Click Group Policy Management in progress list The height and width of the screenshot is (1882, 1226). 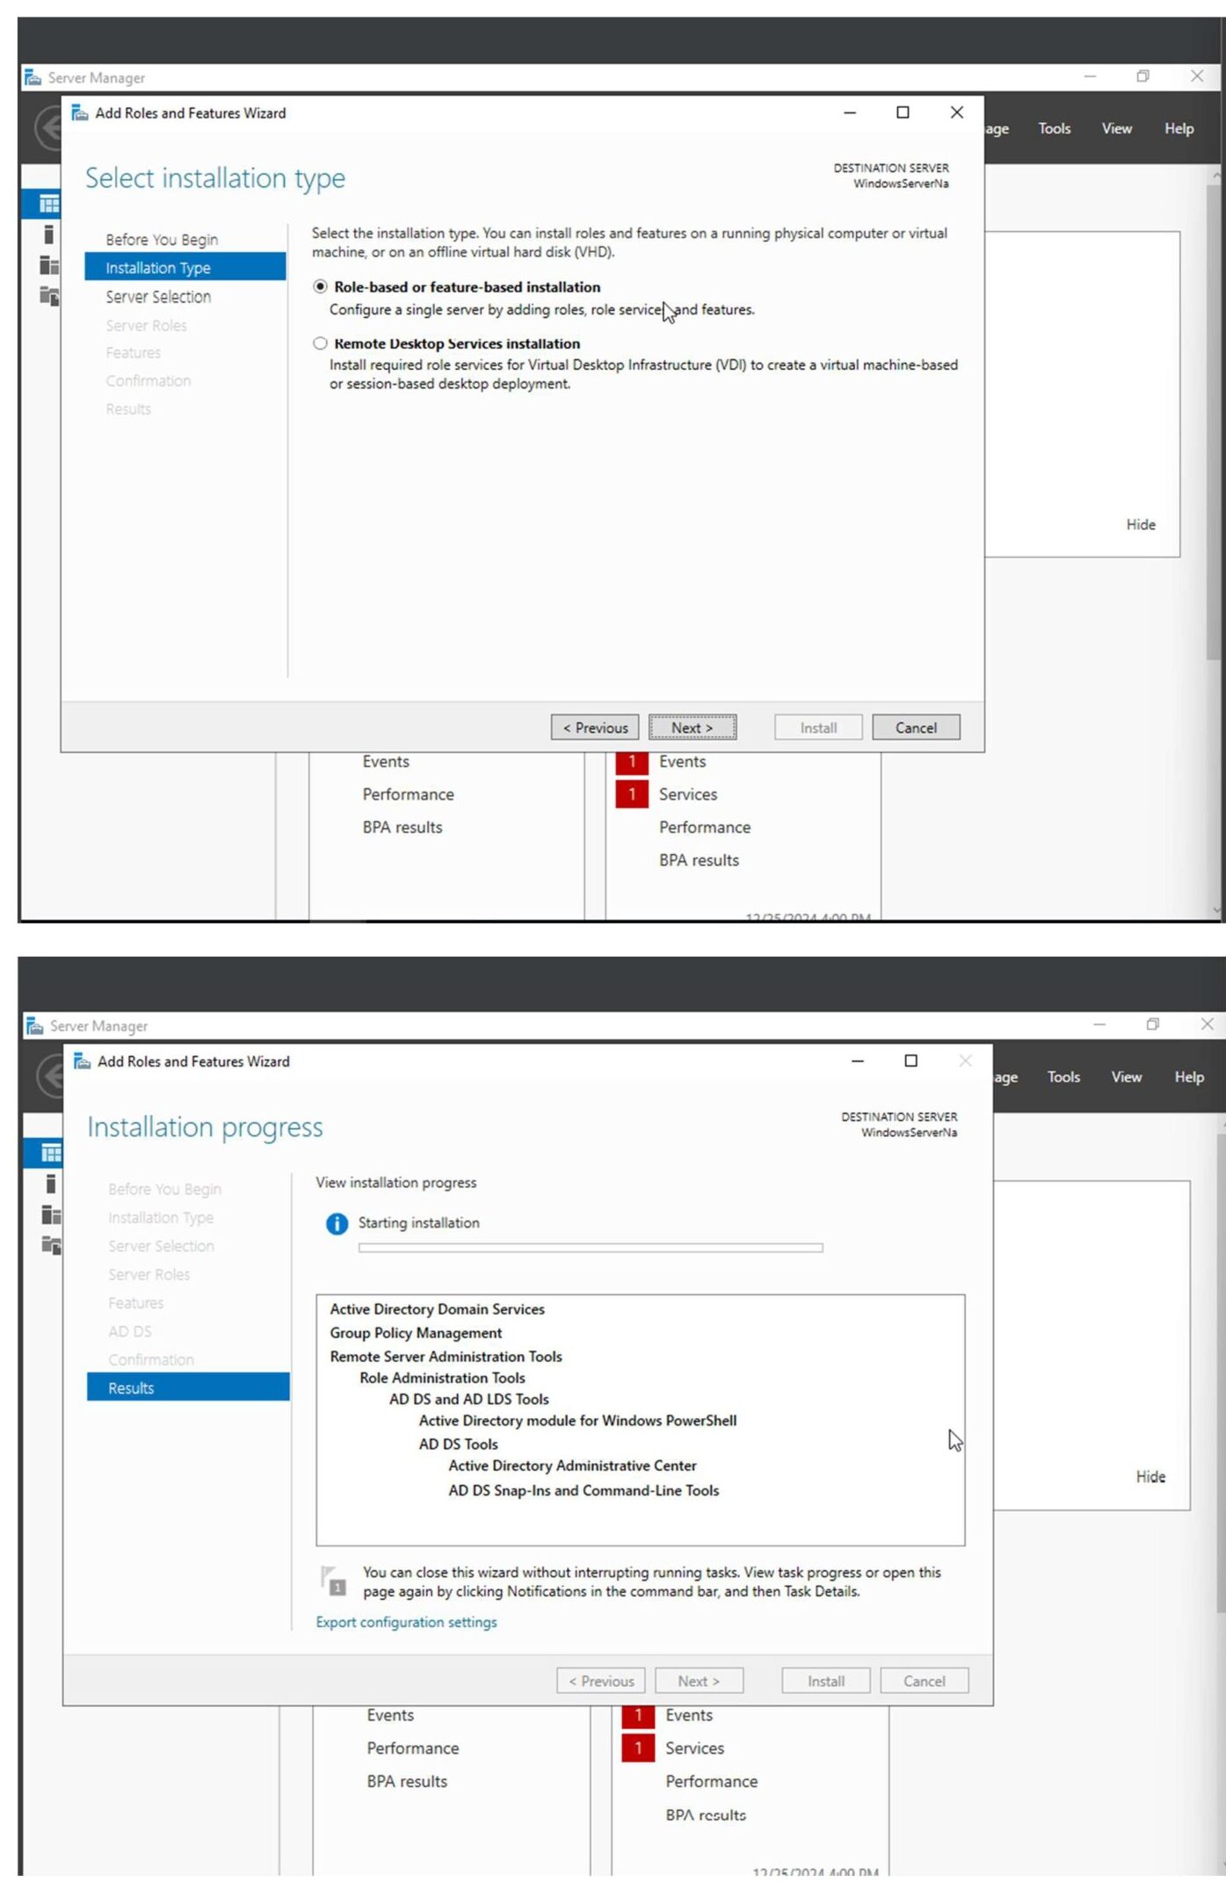pos(416,1333)
